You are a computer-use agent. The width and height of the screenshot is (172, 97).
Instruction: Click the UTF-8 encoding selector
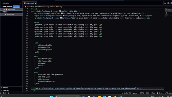tap(142, 93)
